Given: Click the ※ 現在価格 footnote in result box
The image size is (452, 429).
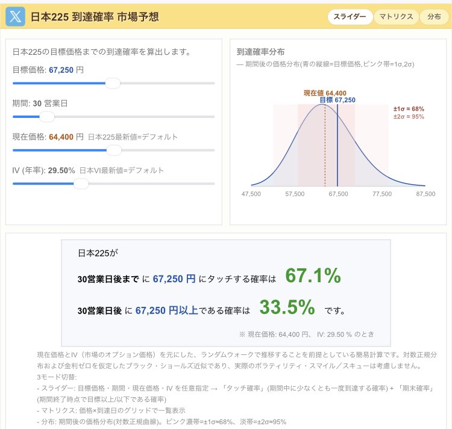Looking at the screenshot, I should click(x=306, y=335).
